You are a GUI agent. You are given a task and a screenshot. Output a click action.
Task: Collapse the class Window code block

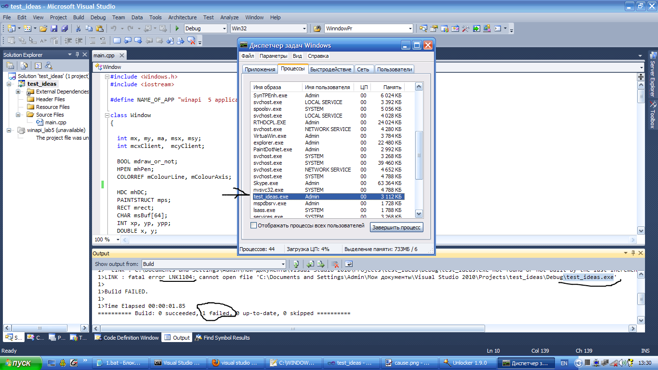(107, 115)
